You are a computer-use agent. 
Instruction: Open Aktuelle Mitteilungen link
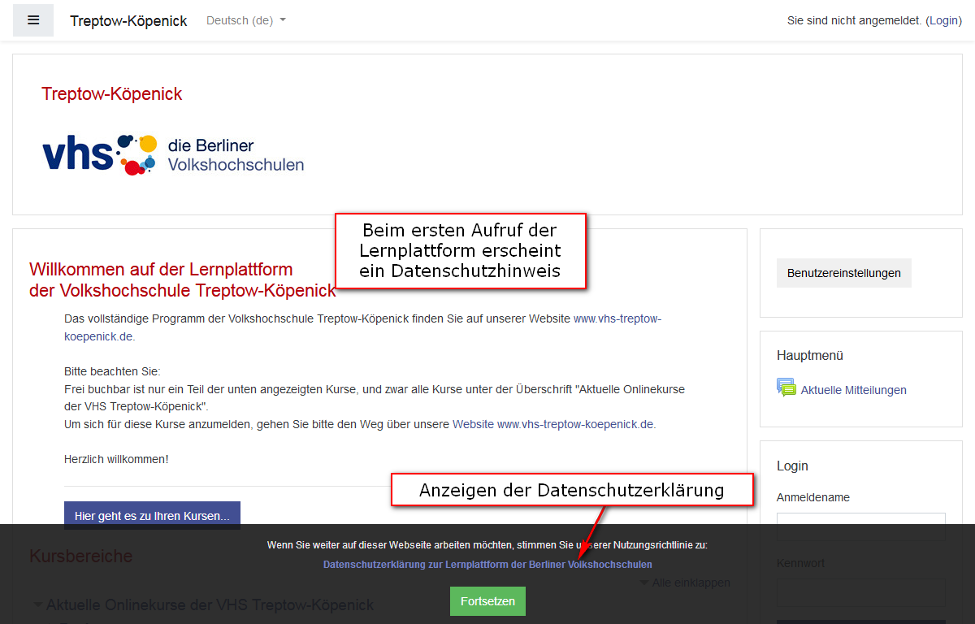click(x=853, y=390)
